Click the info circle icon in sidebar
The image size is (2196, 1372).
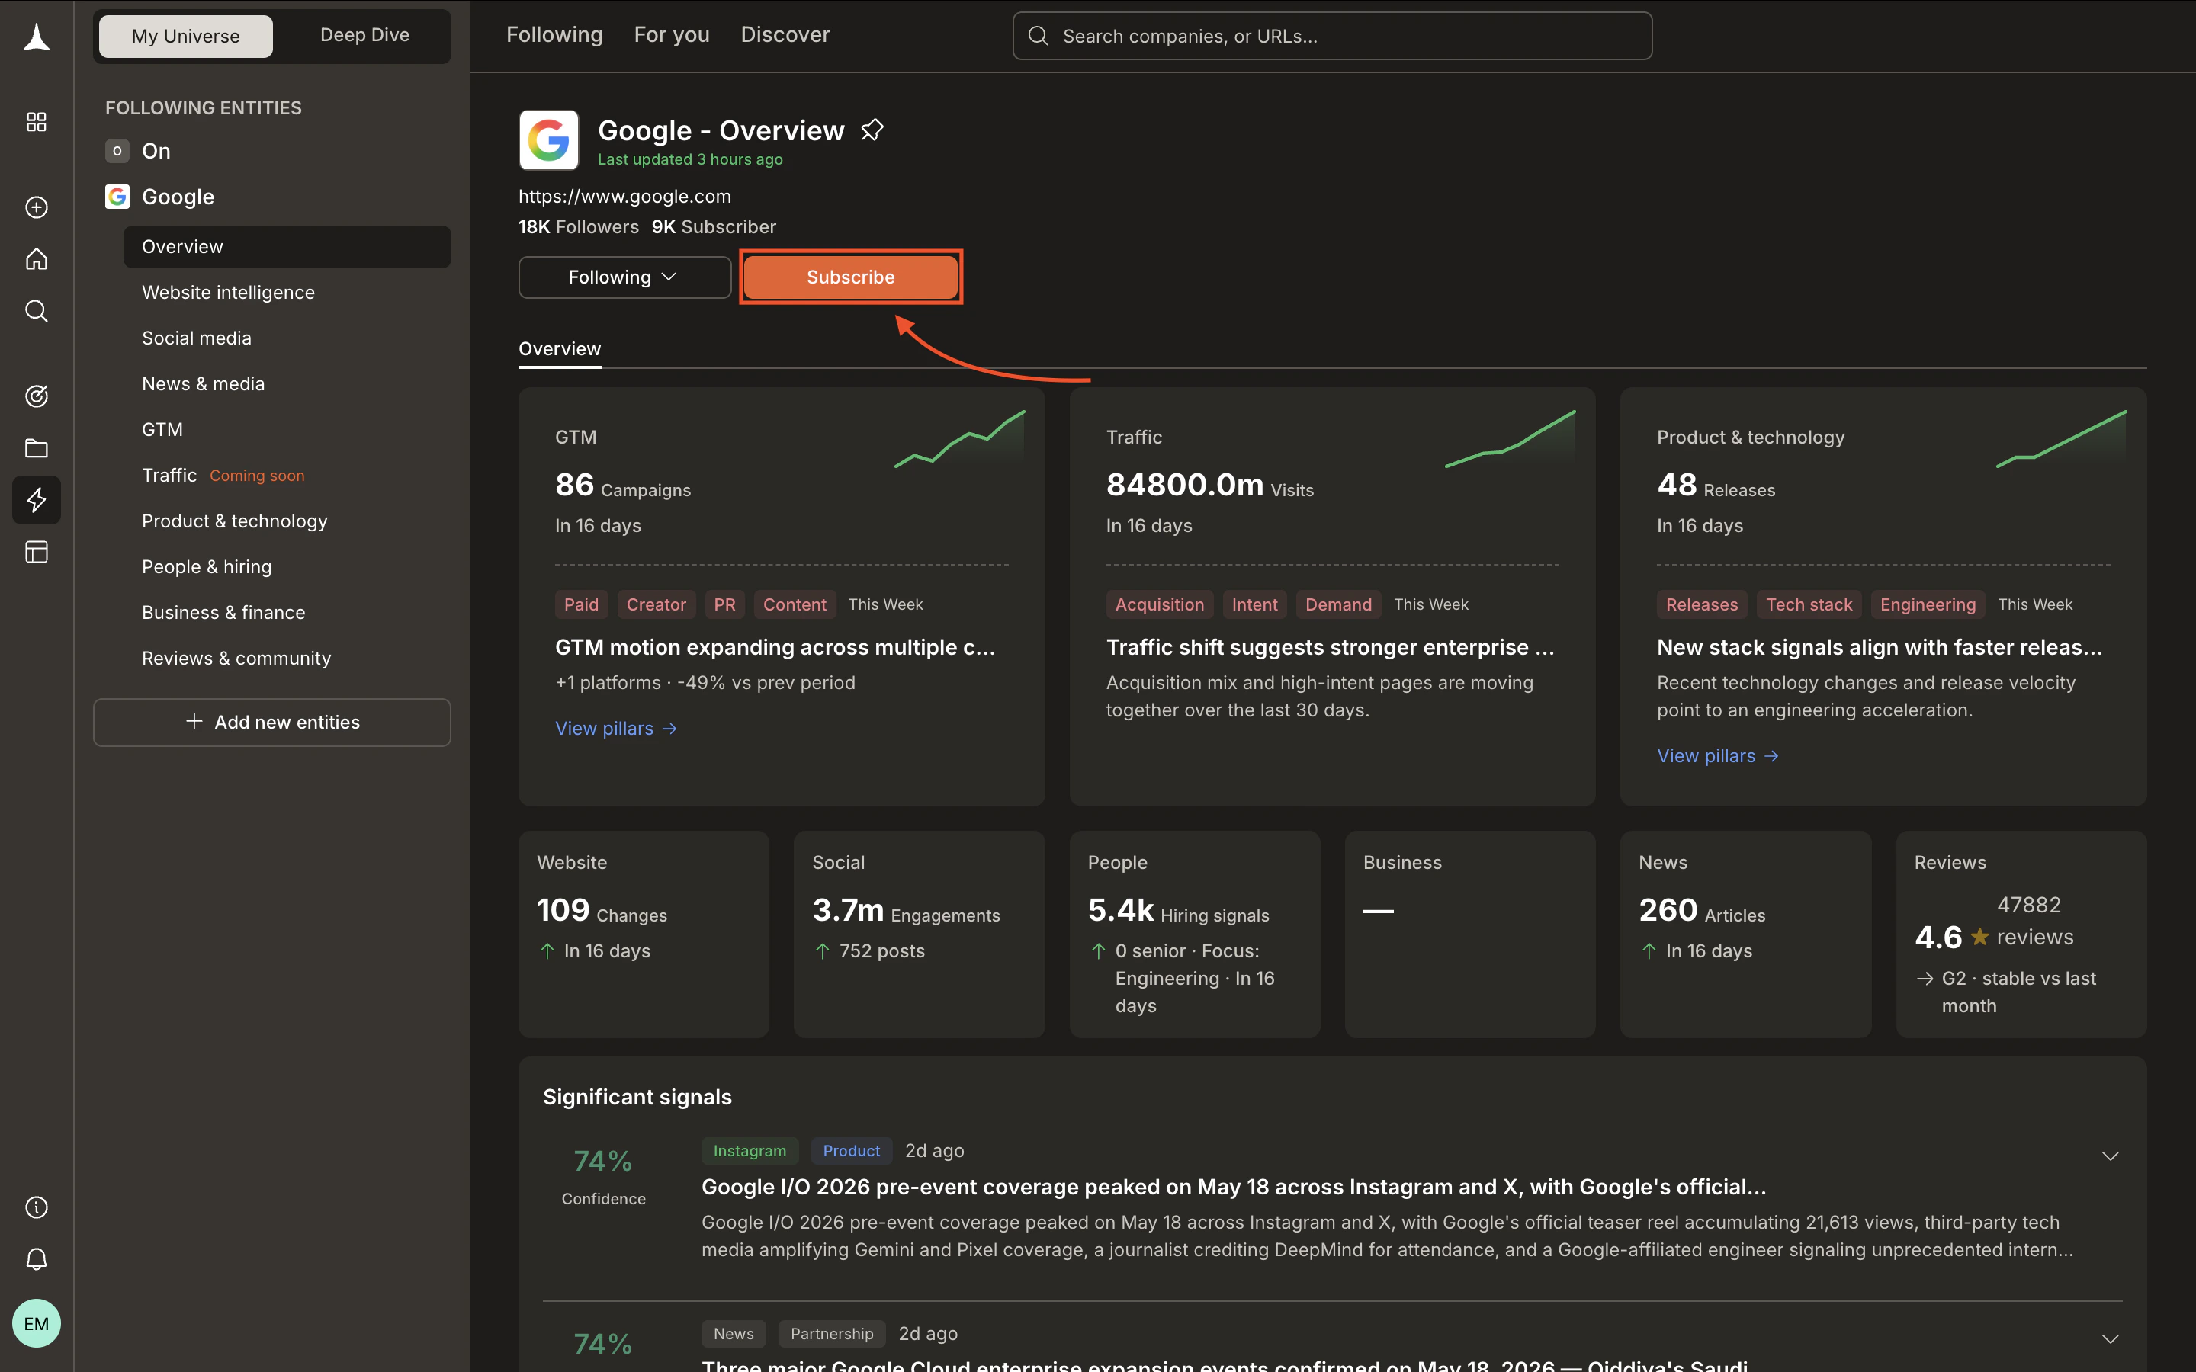pos(37,1207)
